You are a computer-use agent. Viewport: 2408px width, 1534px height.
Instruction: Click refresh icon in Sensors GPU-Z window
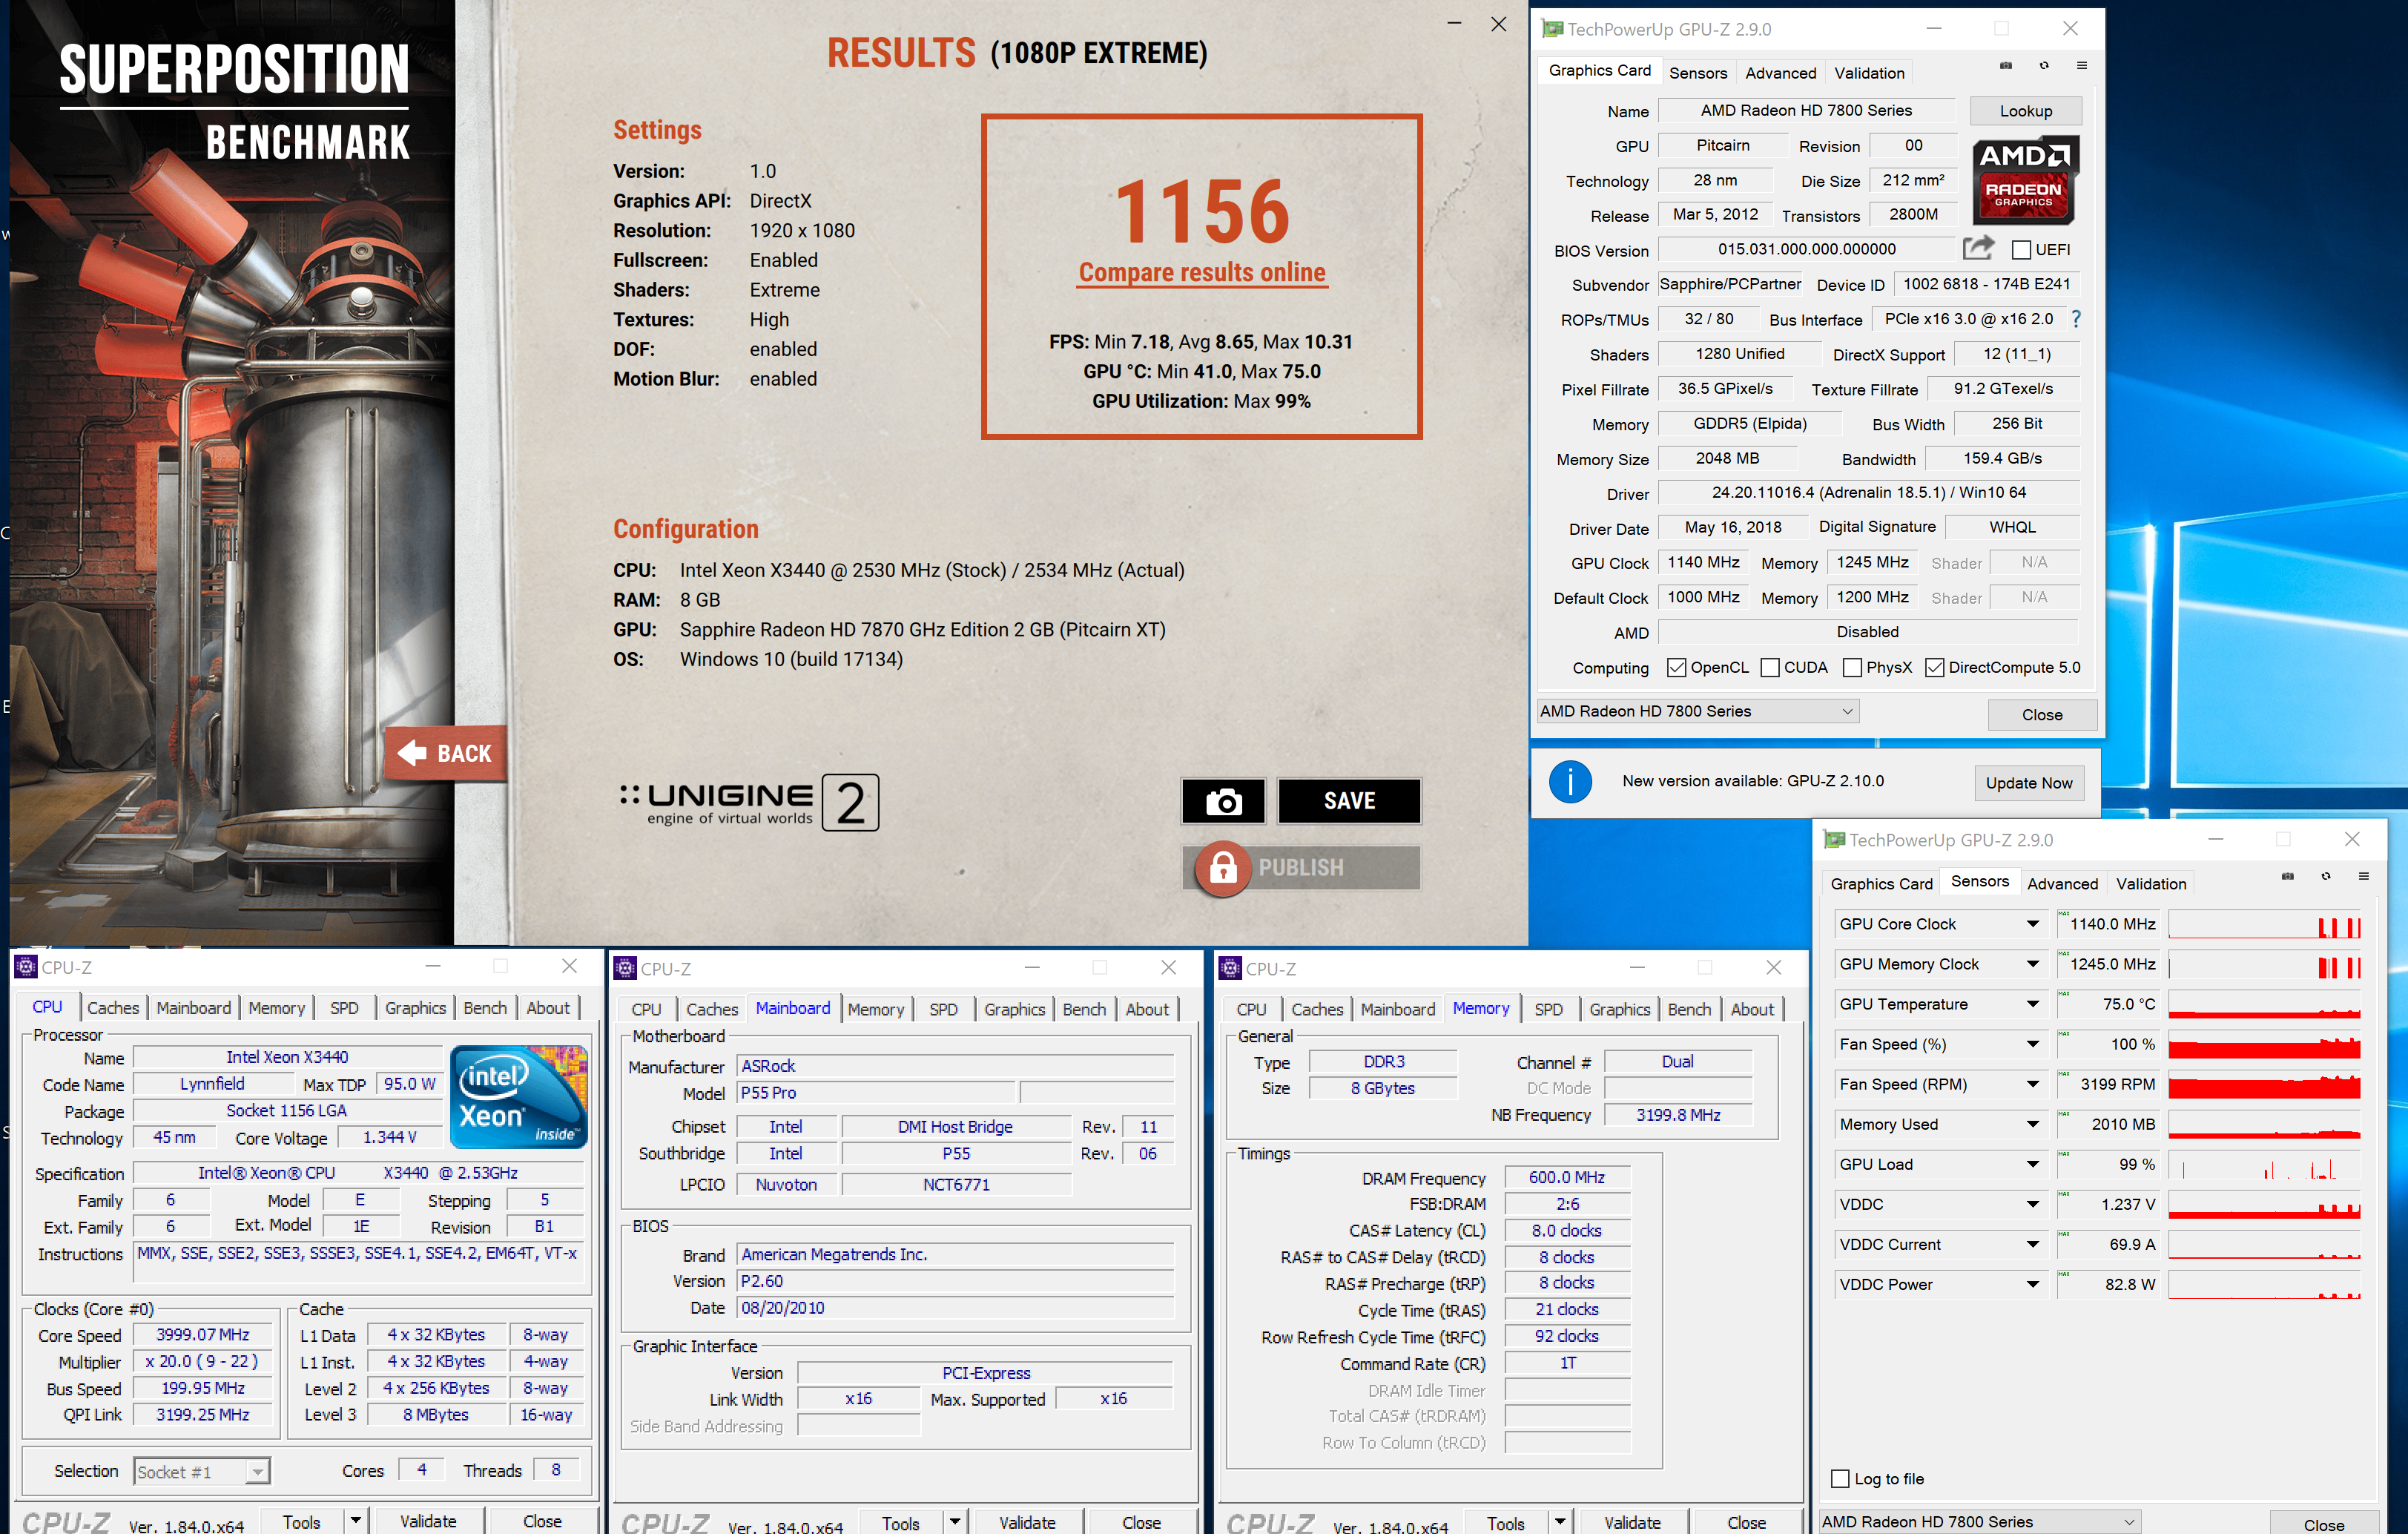(x=2326, y=877)
